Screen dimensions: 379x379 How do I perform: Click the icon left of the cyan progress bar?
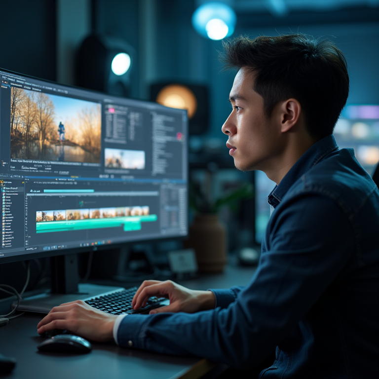point(32,191)
